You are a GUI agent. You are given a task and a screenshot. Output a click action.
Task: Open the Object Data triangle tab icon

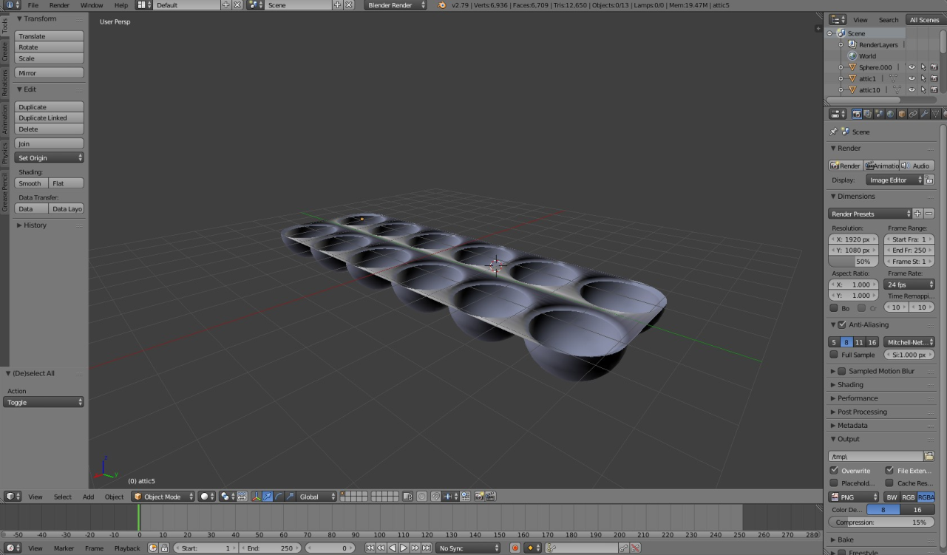coord(936,114)
